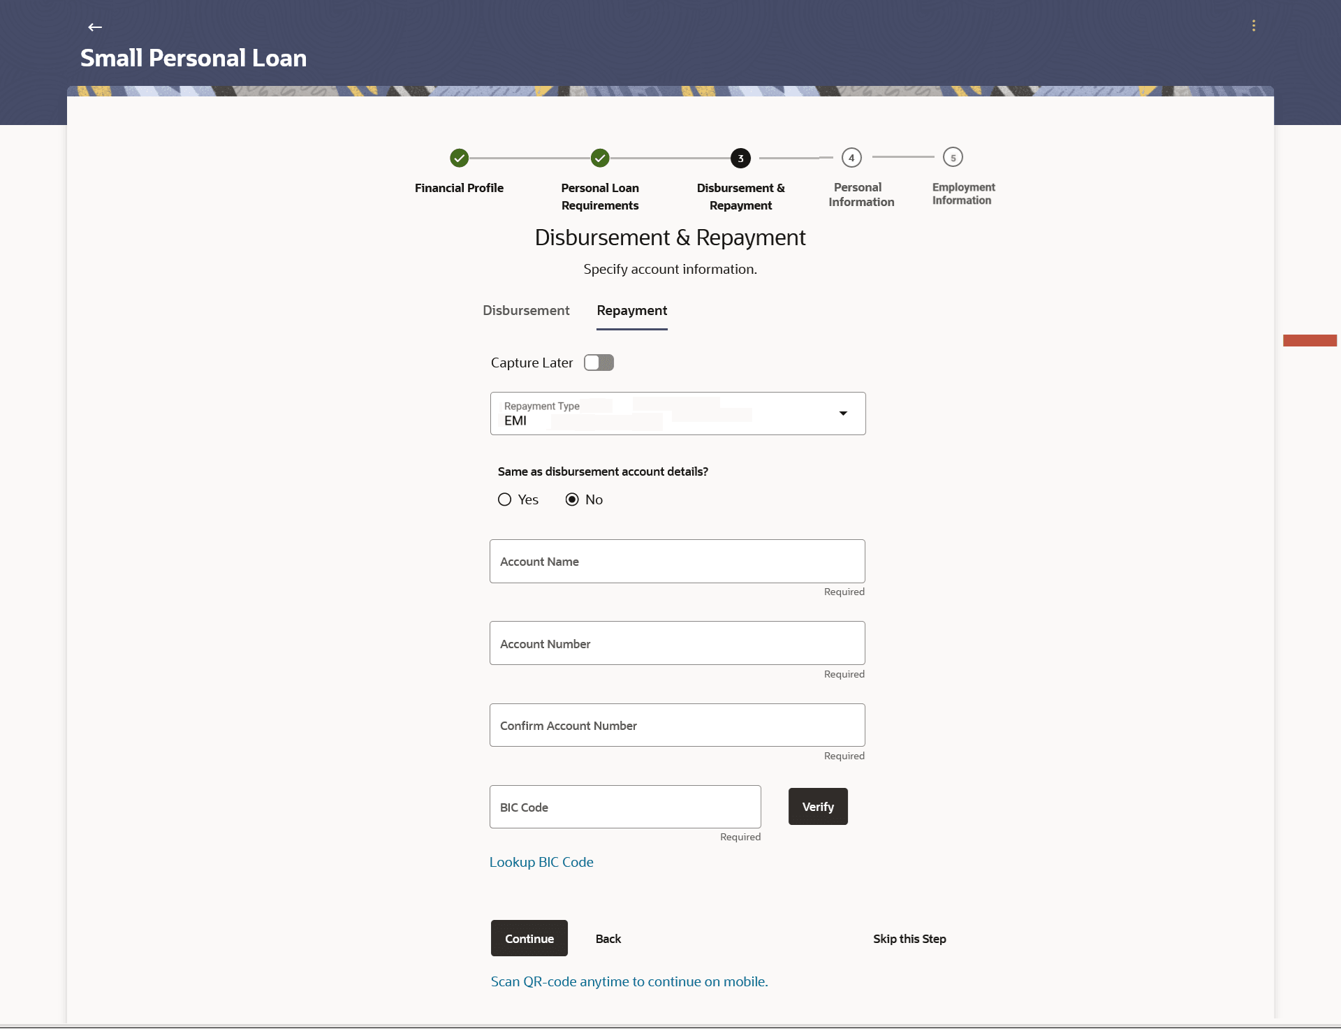This screenshot has width=1341, height=1031.
Task: Click step 3 Disbursement & Repayment circle
Action: [740, 159]
